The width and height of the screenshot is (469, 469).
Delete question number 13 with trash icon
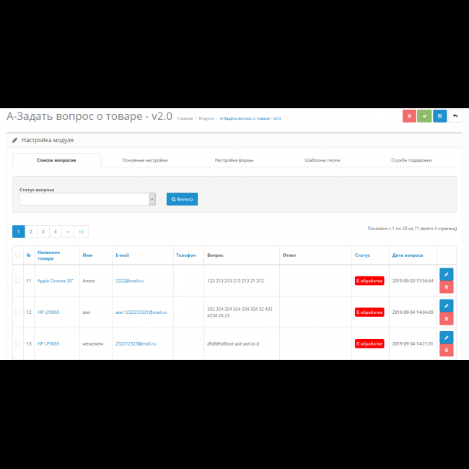click(x=446, y=350)
